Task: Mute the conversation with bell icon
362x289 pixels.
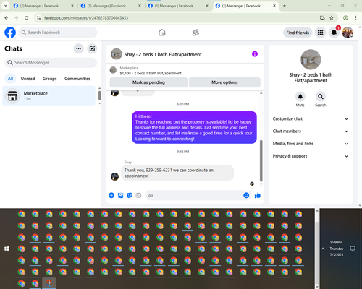Action: click(x=300, y=97)
